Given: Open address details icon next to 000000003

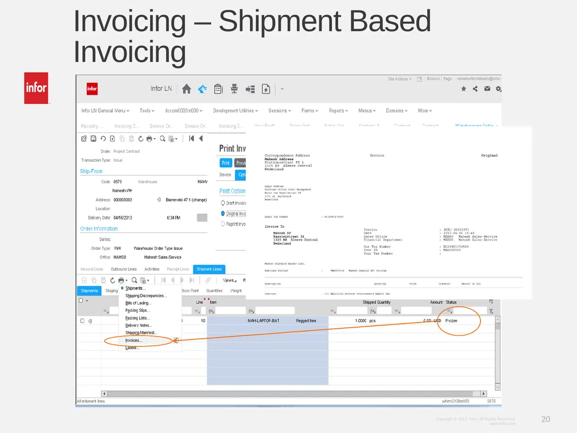Looking at the screenshot, I should coord(159,200).
